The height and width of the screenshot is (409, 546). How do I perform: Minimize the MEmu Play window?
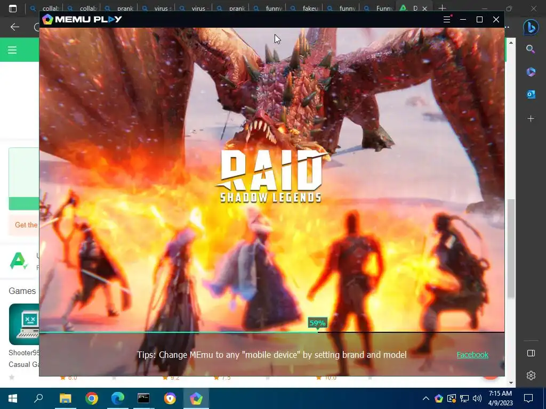(x=463, y=20)
